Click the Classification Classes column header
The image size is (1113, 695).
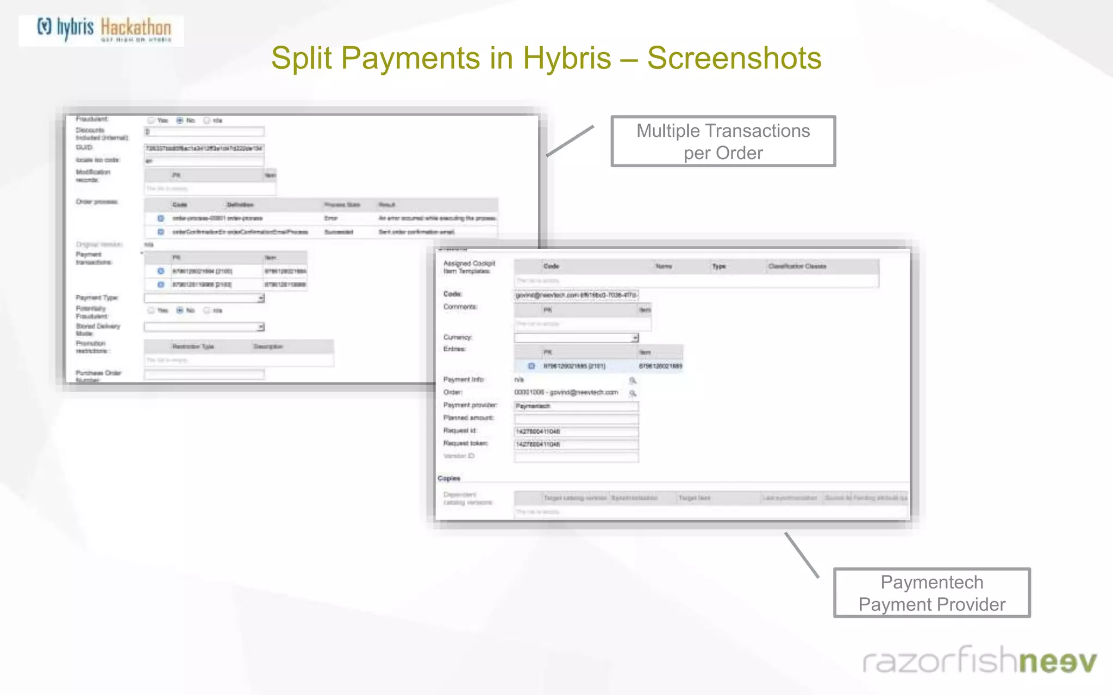click(797, 266)
